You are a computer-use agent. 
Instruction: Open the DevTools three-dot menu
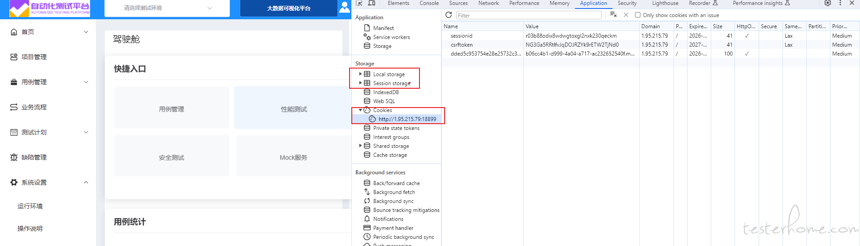click(x=840, y=3)
